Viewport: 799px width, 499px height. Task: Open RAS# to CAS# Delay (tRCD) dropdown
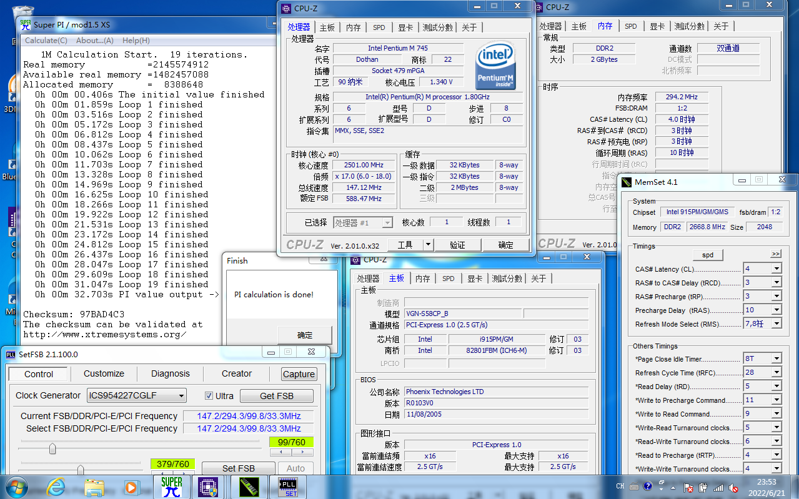pyautogui.click(x=777, y=283)
